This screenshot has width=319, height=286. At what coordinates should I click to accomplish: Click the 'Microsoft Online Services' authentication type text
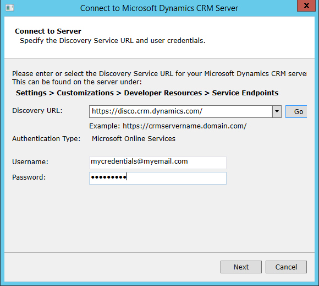[x=134, y=139]
